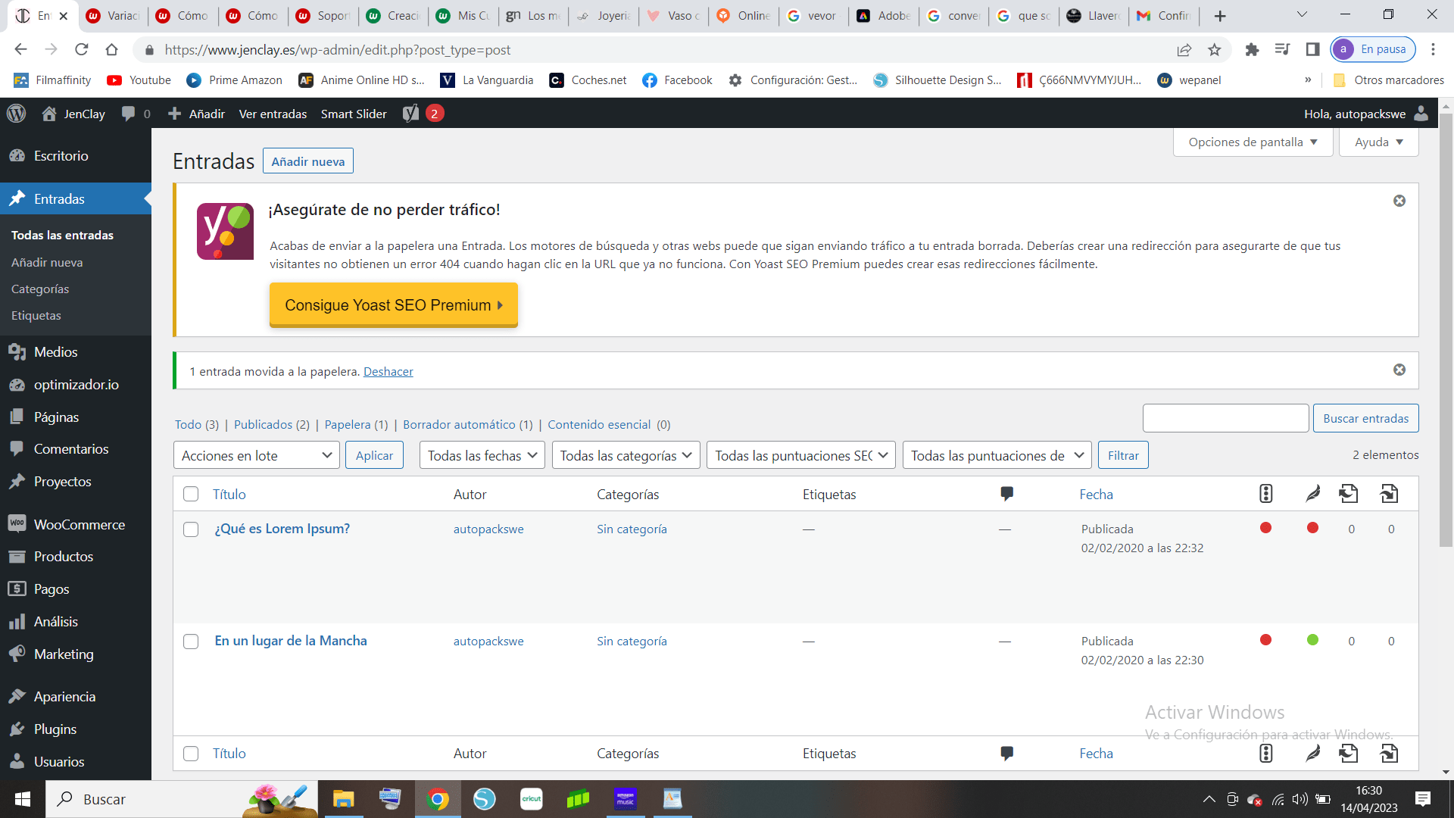Image resolution: width=1454 pixels, height=818 pixels.
Task: Click the red SEO score dot for 'En un lugar de la Mancha'
Action: (1265, 640)
